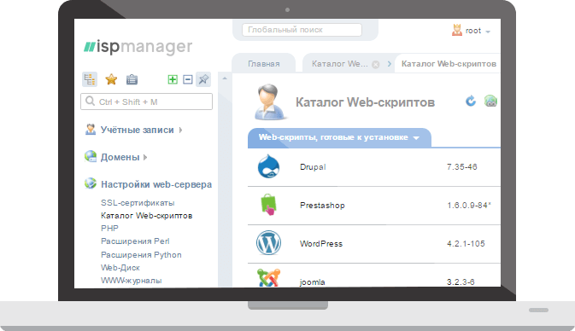Select the Drupal row name

(x=313, y=167)
